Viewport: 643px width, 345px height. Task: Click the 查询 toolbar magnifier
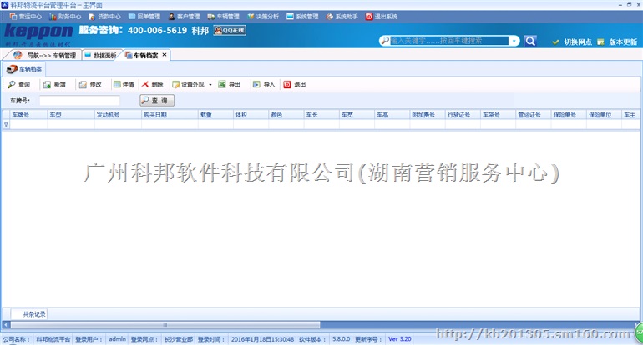click(x=19, y=85)
